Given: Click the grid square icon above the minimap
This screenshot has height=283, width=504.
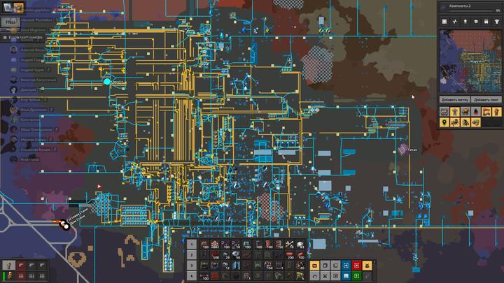Looking at the screenshot, I should pos(444,22).
